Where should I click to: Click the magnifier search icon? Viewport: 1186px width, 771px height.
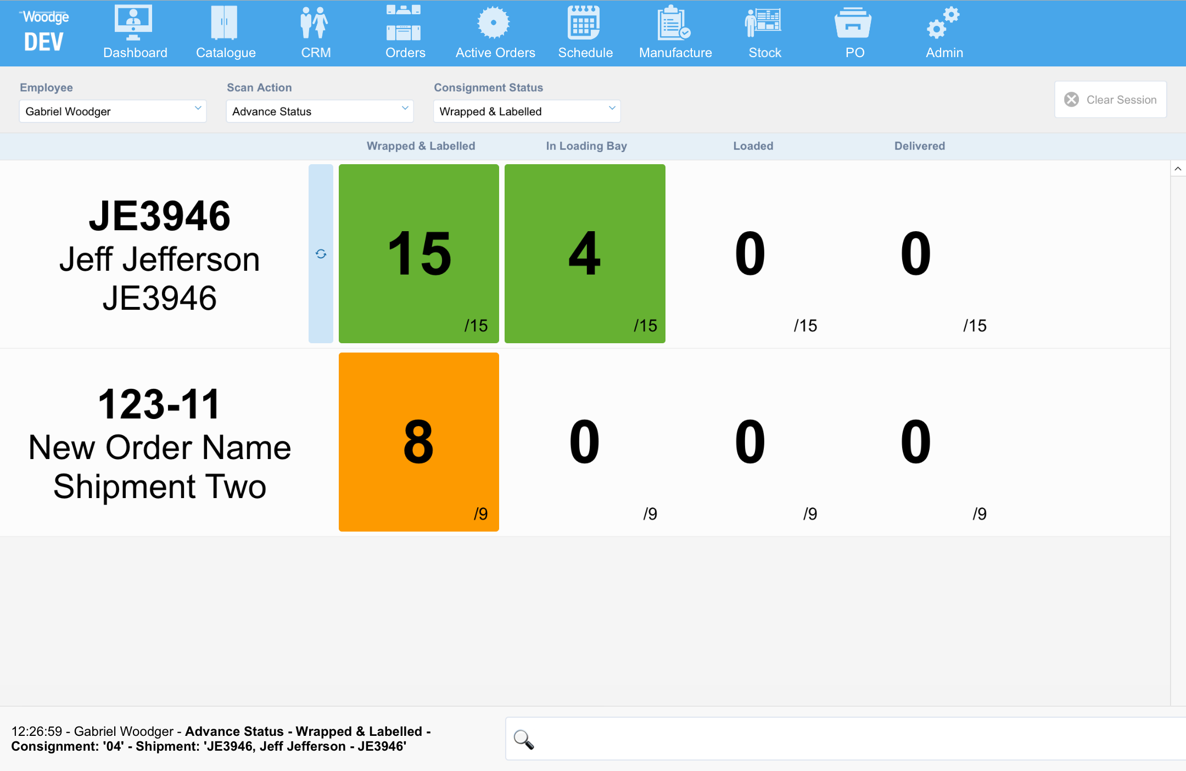(523, 740)
